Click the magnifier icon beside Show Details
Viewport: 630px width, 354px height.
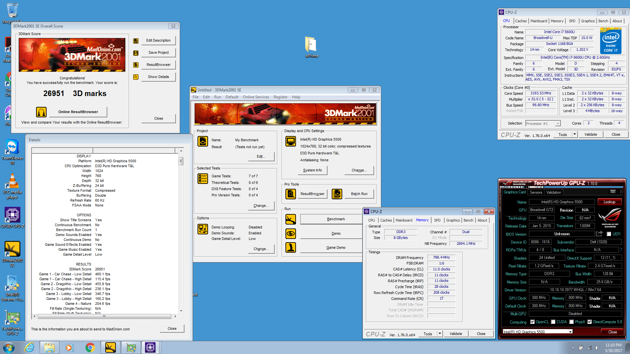tap(136, 77)
